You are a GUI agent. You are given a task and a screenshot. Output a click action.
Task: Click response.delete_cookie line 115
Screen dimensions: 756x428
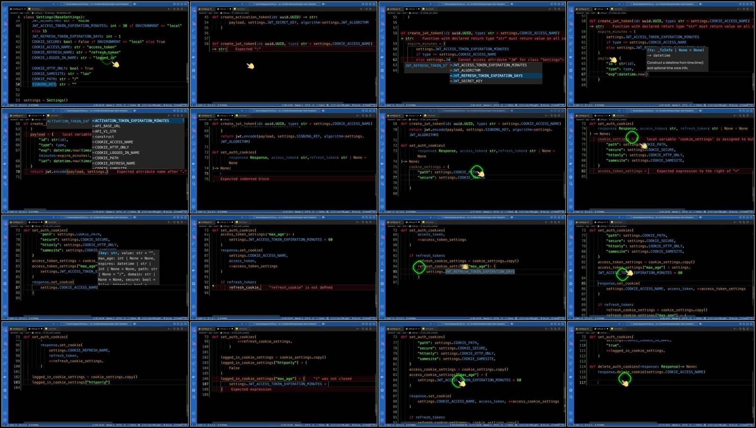[651, 372]
